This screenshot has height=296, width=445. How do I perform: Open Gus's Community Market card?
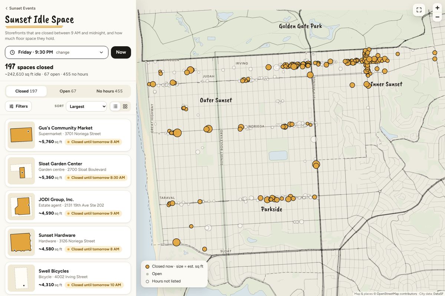tap(68, 135)
